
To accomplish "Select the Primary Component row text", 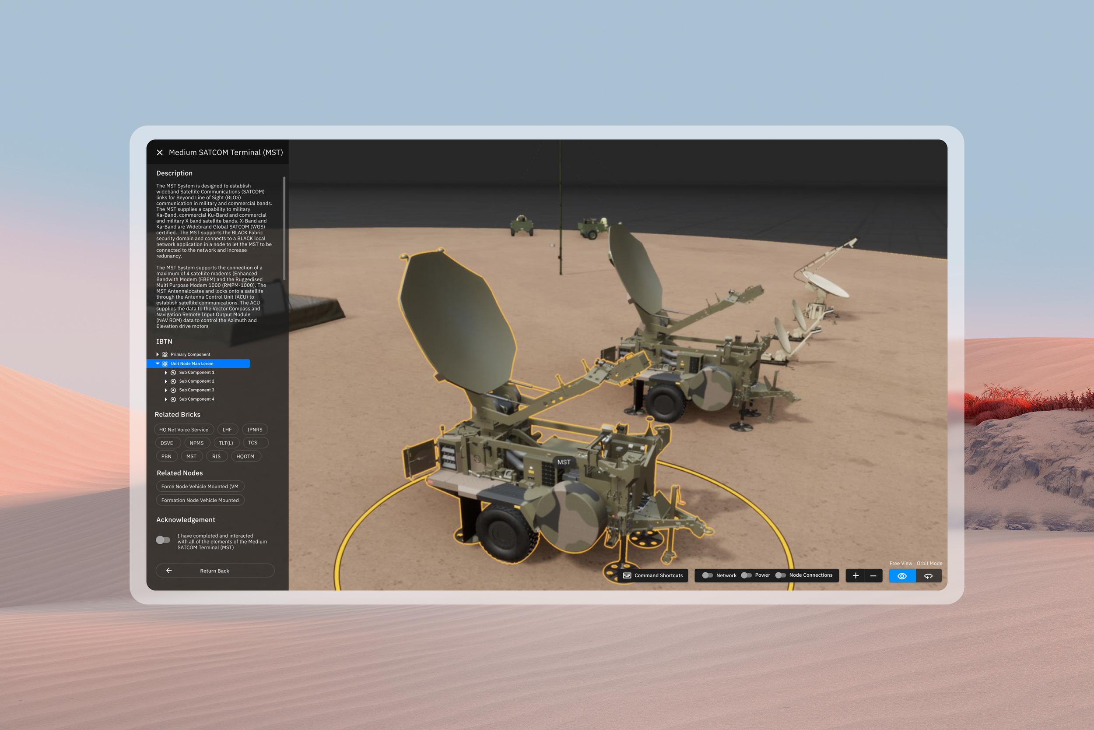I will pyautogui.click(x=190, y=354).
